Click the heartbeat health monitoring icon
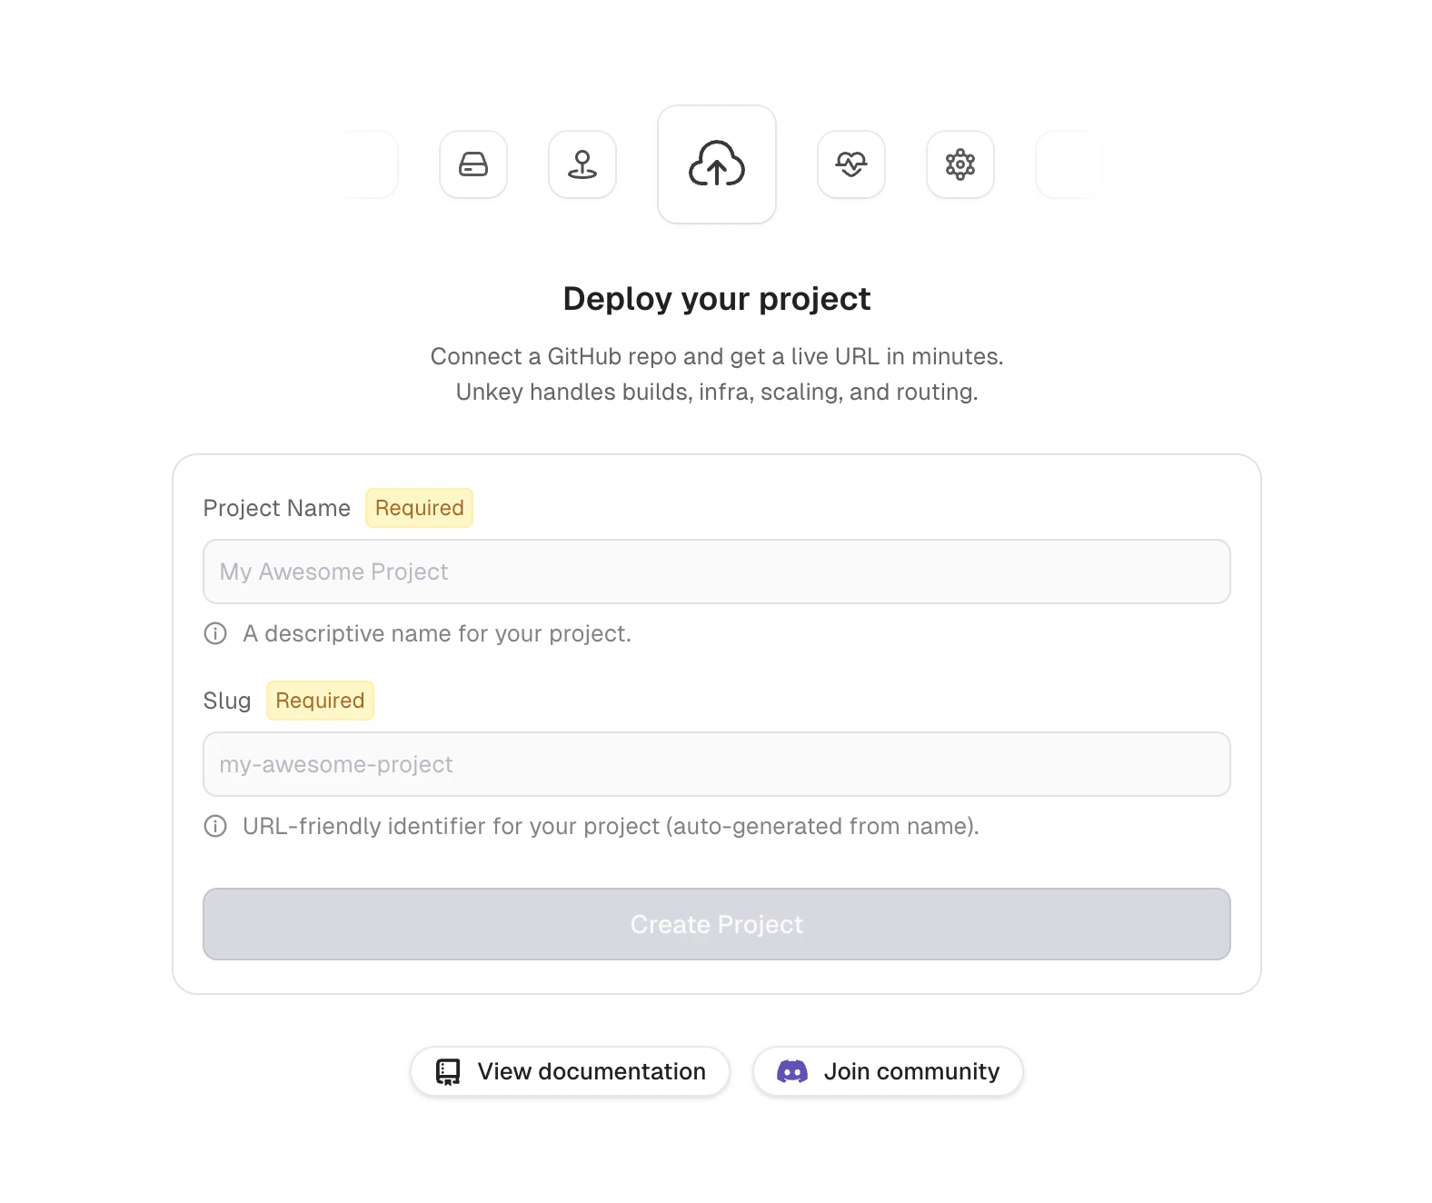Viewport: 1432px width, 1203px height. point(851,164)
